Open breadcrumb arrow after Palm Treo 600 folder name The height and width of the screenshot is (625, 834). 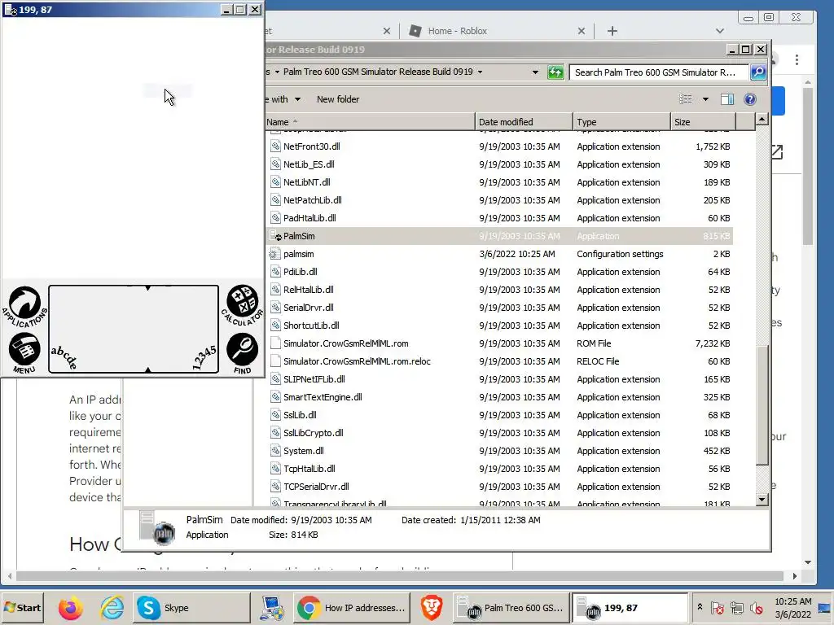click(480, 72)
